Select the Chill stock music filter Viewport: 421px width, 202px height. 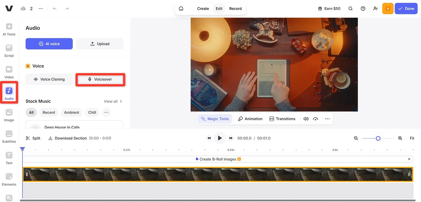[92, 112]
